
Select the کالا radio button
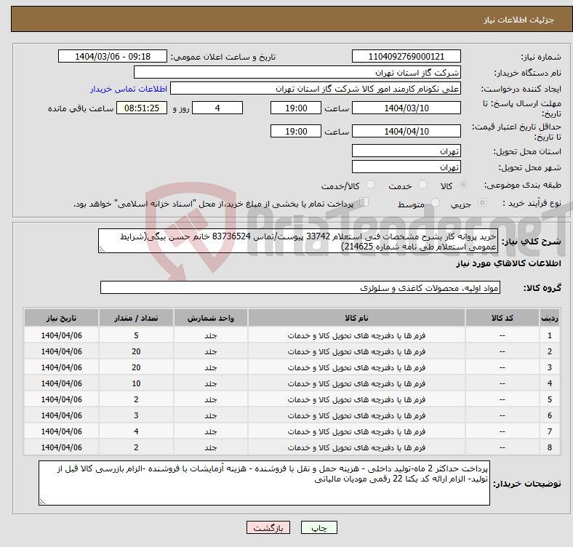tap(463, 185)
